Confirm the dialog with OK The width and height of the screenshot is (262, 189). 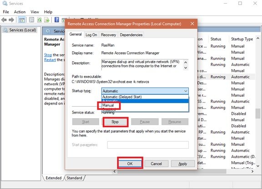(x=130, y=164)
